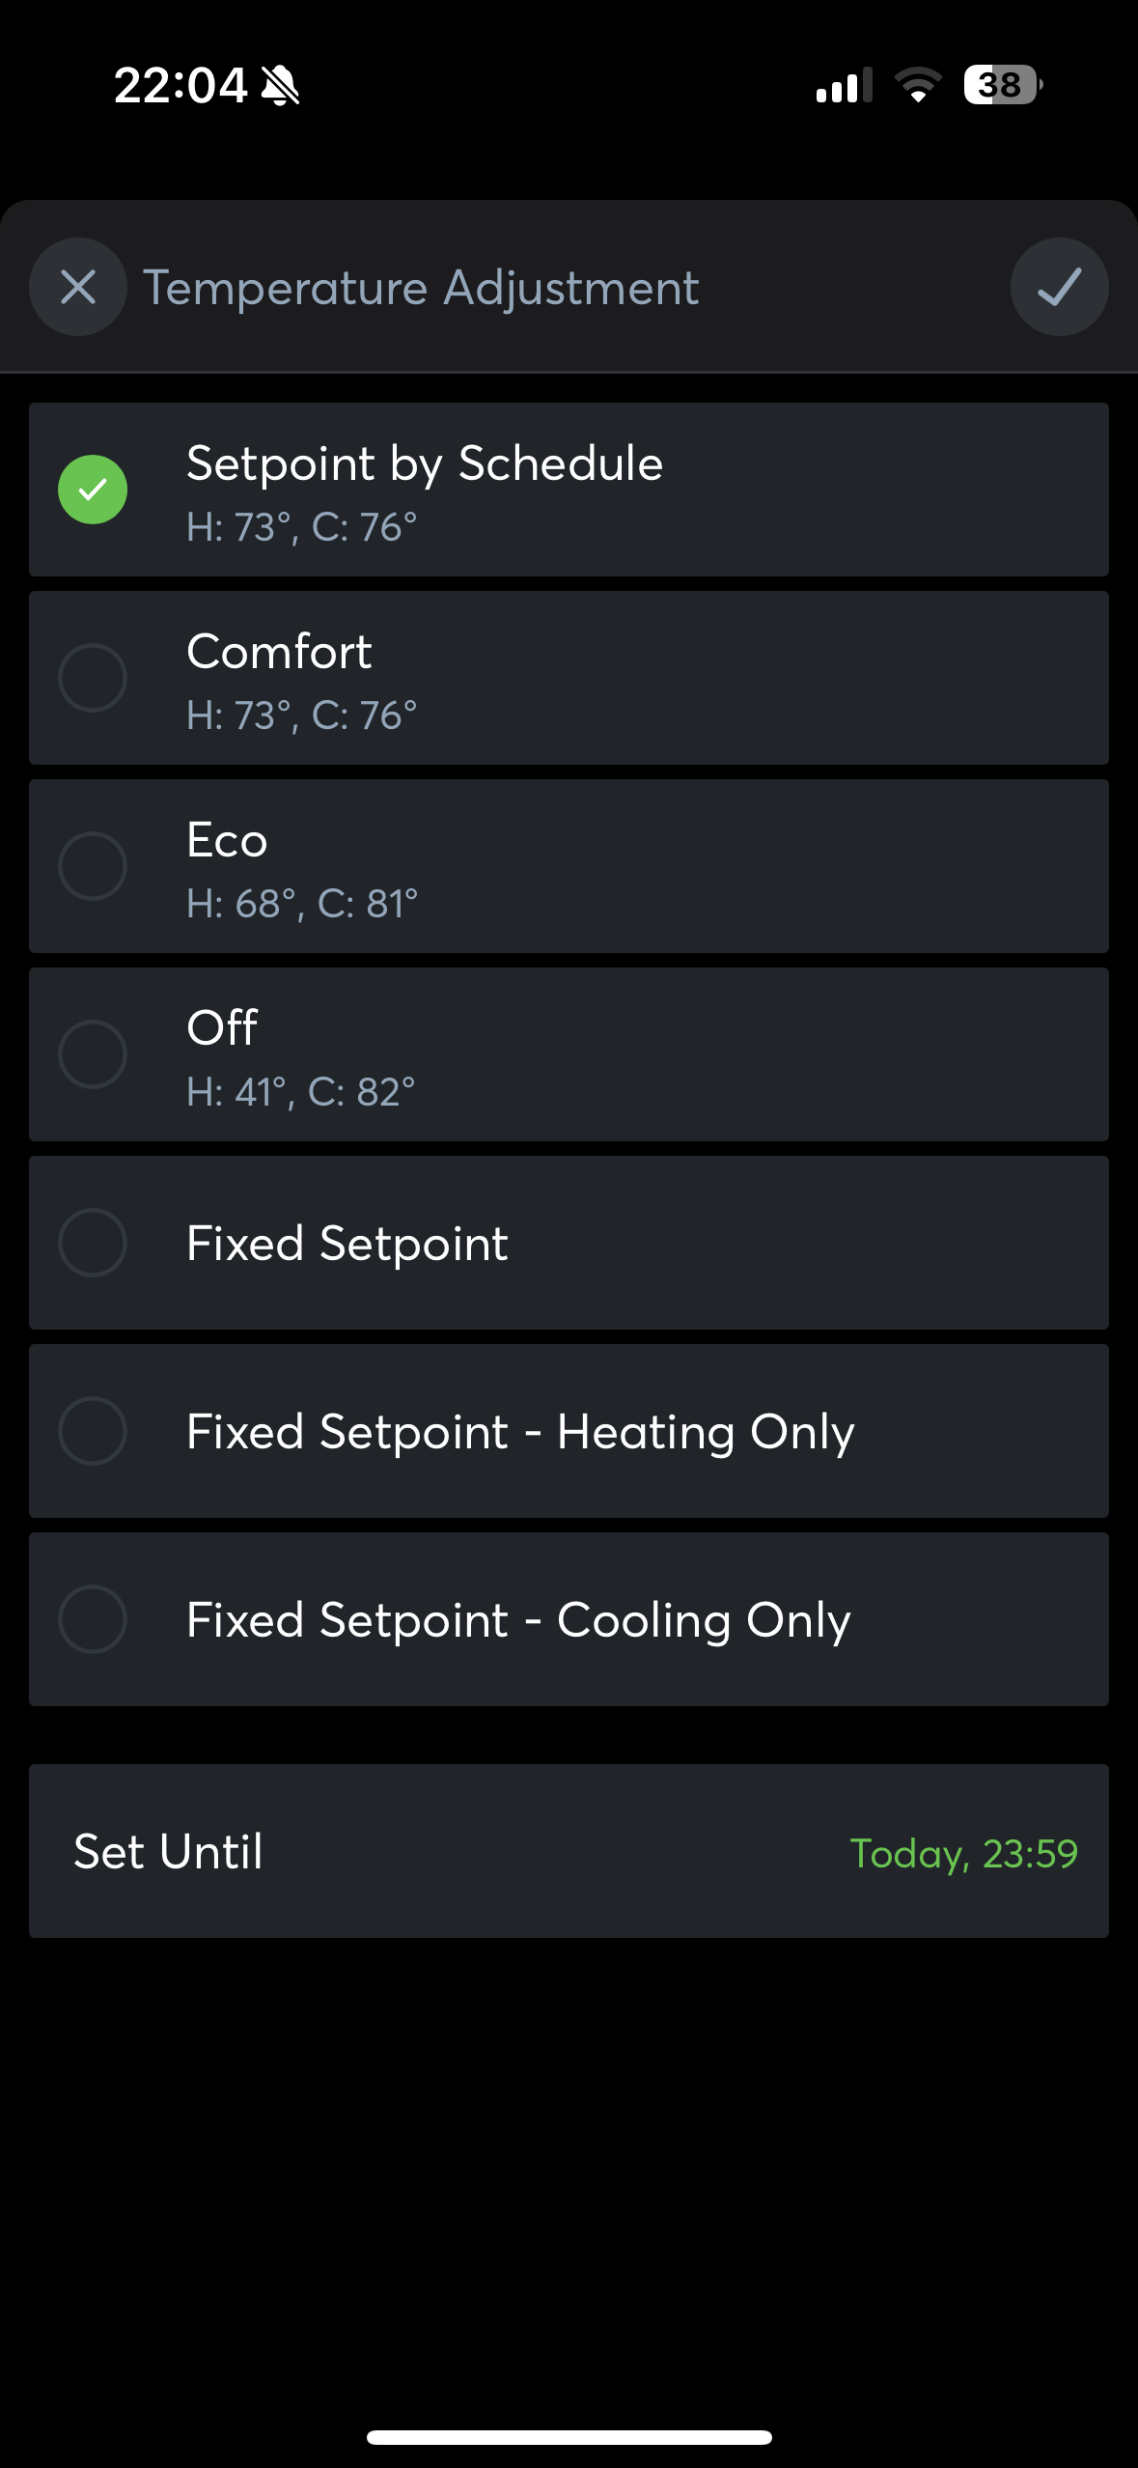Tap the green checkmark on Setpoint by Schedule
Image resolution: width=1138 pixels, height=2468 pixels.
[x=93, y=490]
